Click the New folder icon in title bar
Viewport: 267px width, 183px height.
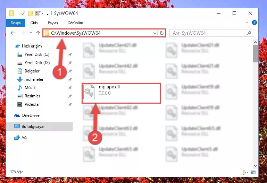31,13
